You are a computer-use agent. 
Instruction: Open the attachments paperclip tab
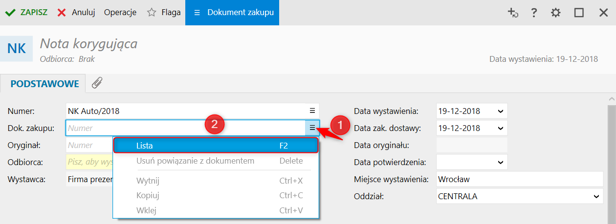coord(97,83)
